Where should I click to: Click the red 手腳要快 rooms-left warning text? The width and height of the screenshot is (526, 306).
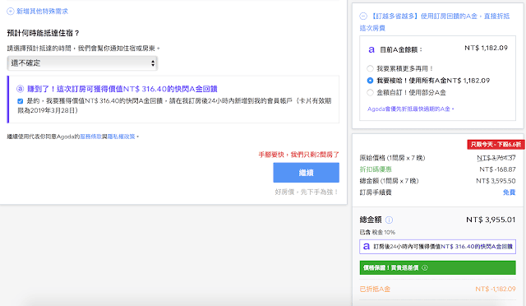(298, 155)
